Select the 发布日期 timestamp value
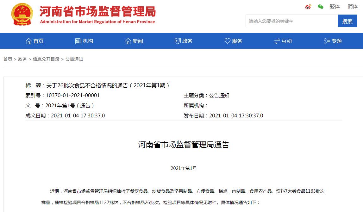363x212 pixels. point(236,115)
